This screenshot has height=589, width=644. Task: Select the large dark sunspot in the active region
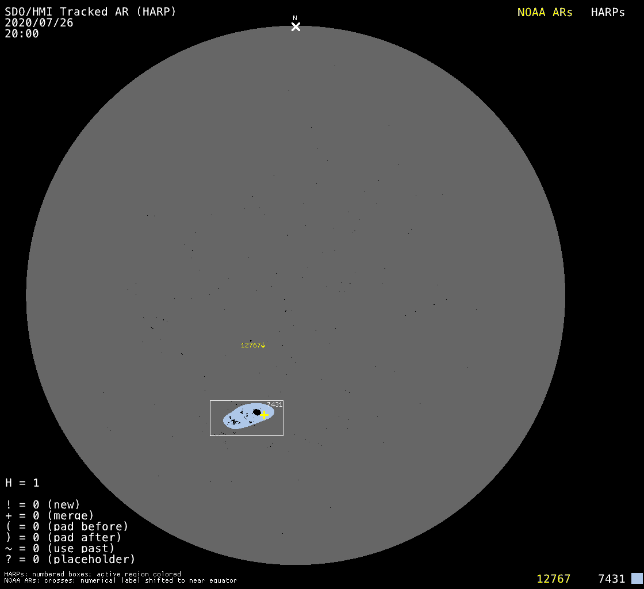(257, 412)
